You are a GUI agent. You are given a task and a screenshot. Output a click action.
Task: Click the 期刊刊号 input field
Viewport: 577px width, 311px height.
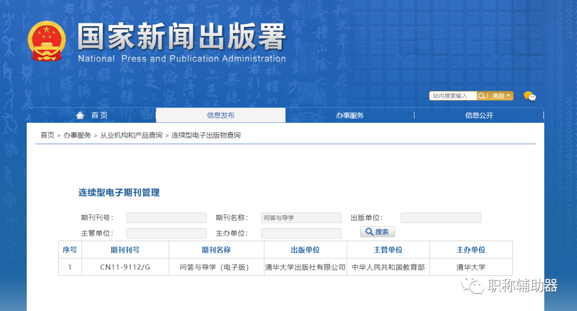point(166,217)
